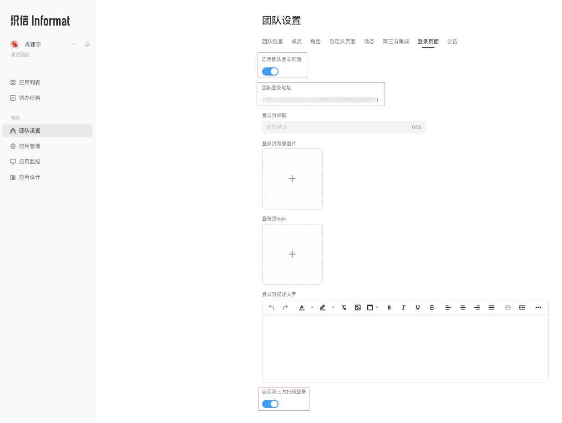Open the highlight color picker
Screen dimensions: 562x423
[323, 307]
